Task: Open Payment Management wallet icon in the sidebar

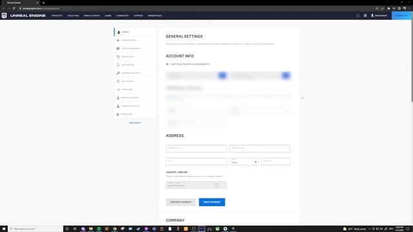Action: (x=118, y=48)
